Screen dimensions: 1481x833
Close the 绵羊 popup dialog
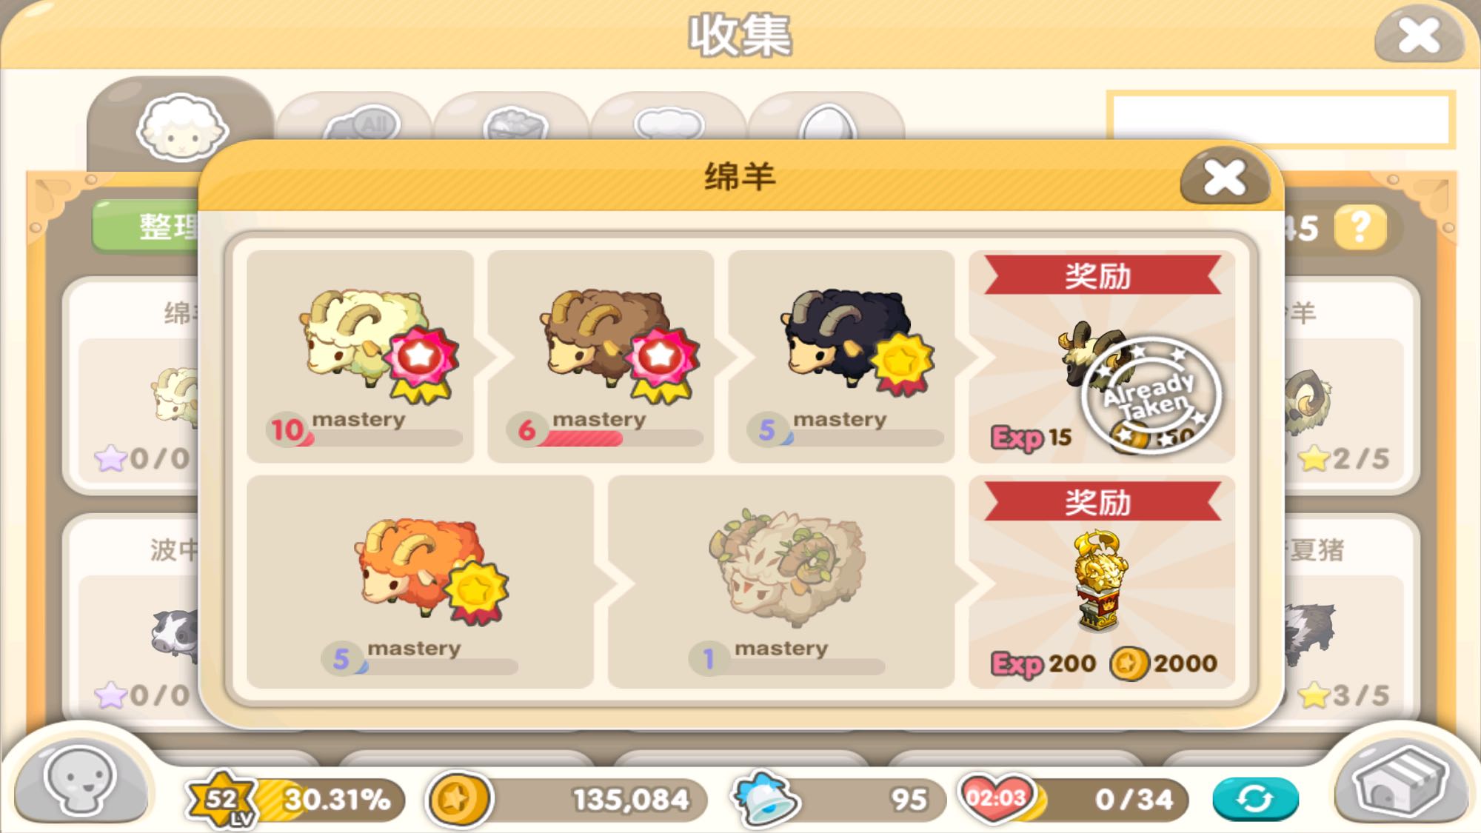click(x=1225, y=178)
